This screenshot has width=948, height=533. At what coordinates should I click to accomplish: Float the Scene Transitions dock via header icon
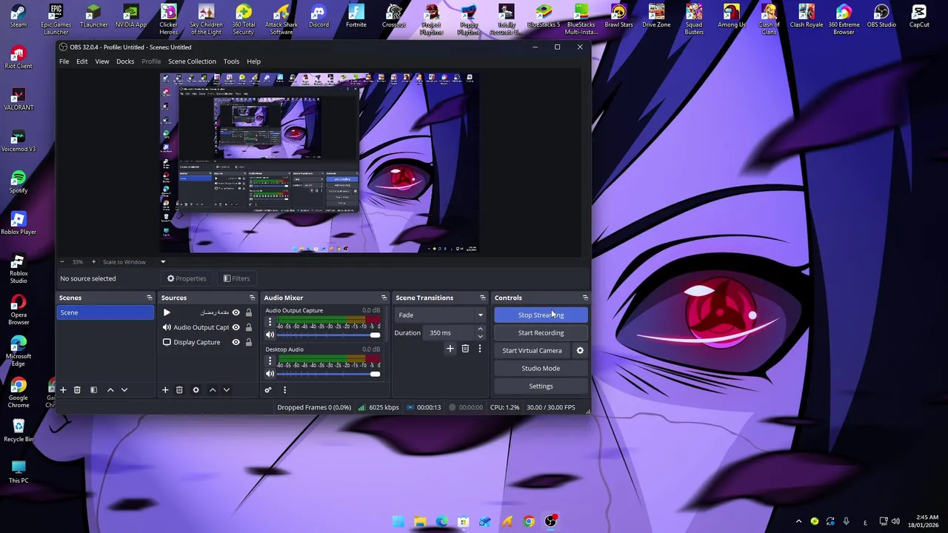click(482, 298)
